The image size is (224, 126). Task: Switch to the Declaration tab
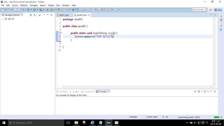pos(87,92)
